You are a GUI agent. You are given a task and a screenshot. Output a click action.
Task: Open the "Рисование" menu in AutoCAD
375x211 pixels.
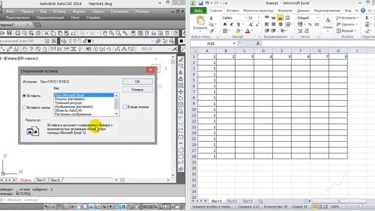click(120, 12)
